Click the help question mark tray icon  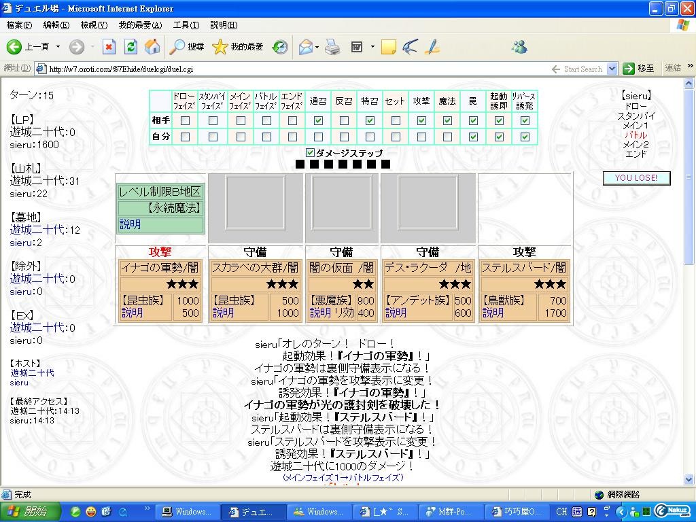pyautogui.click(x=592, y=512)
